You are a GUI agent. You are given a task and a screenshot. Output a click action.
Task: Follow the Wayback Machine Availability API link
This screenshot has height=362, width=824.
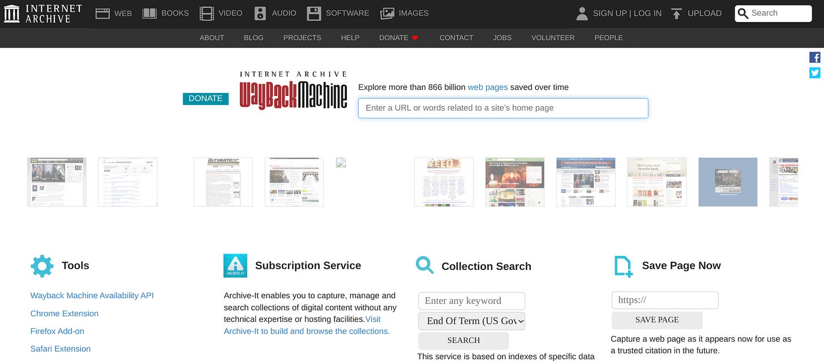92,295
